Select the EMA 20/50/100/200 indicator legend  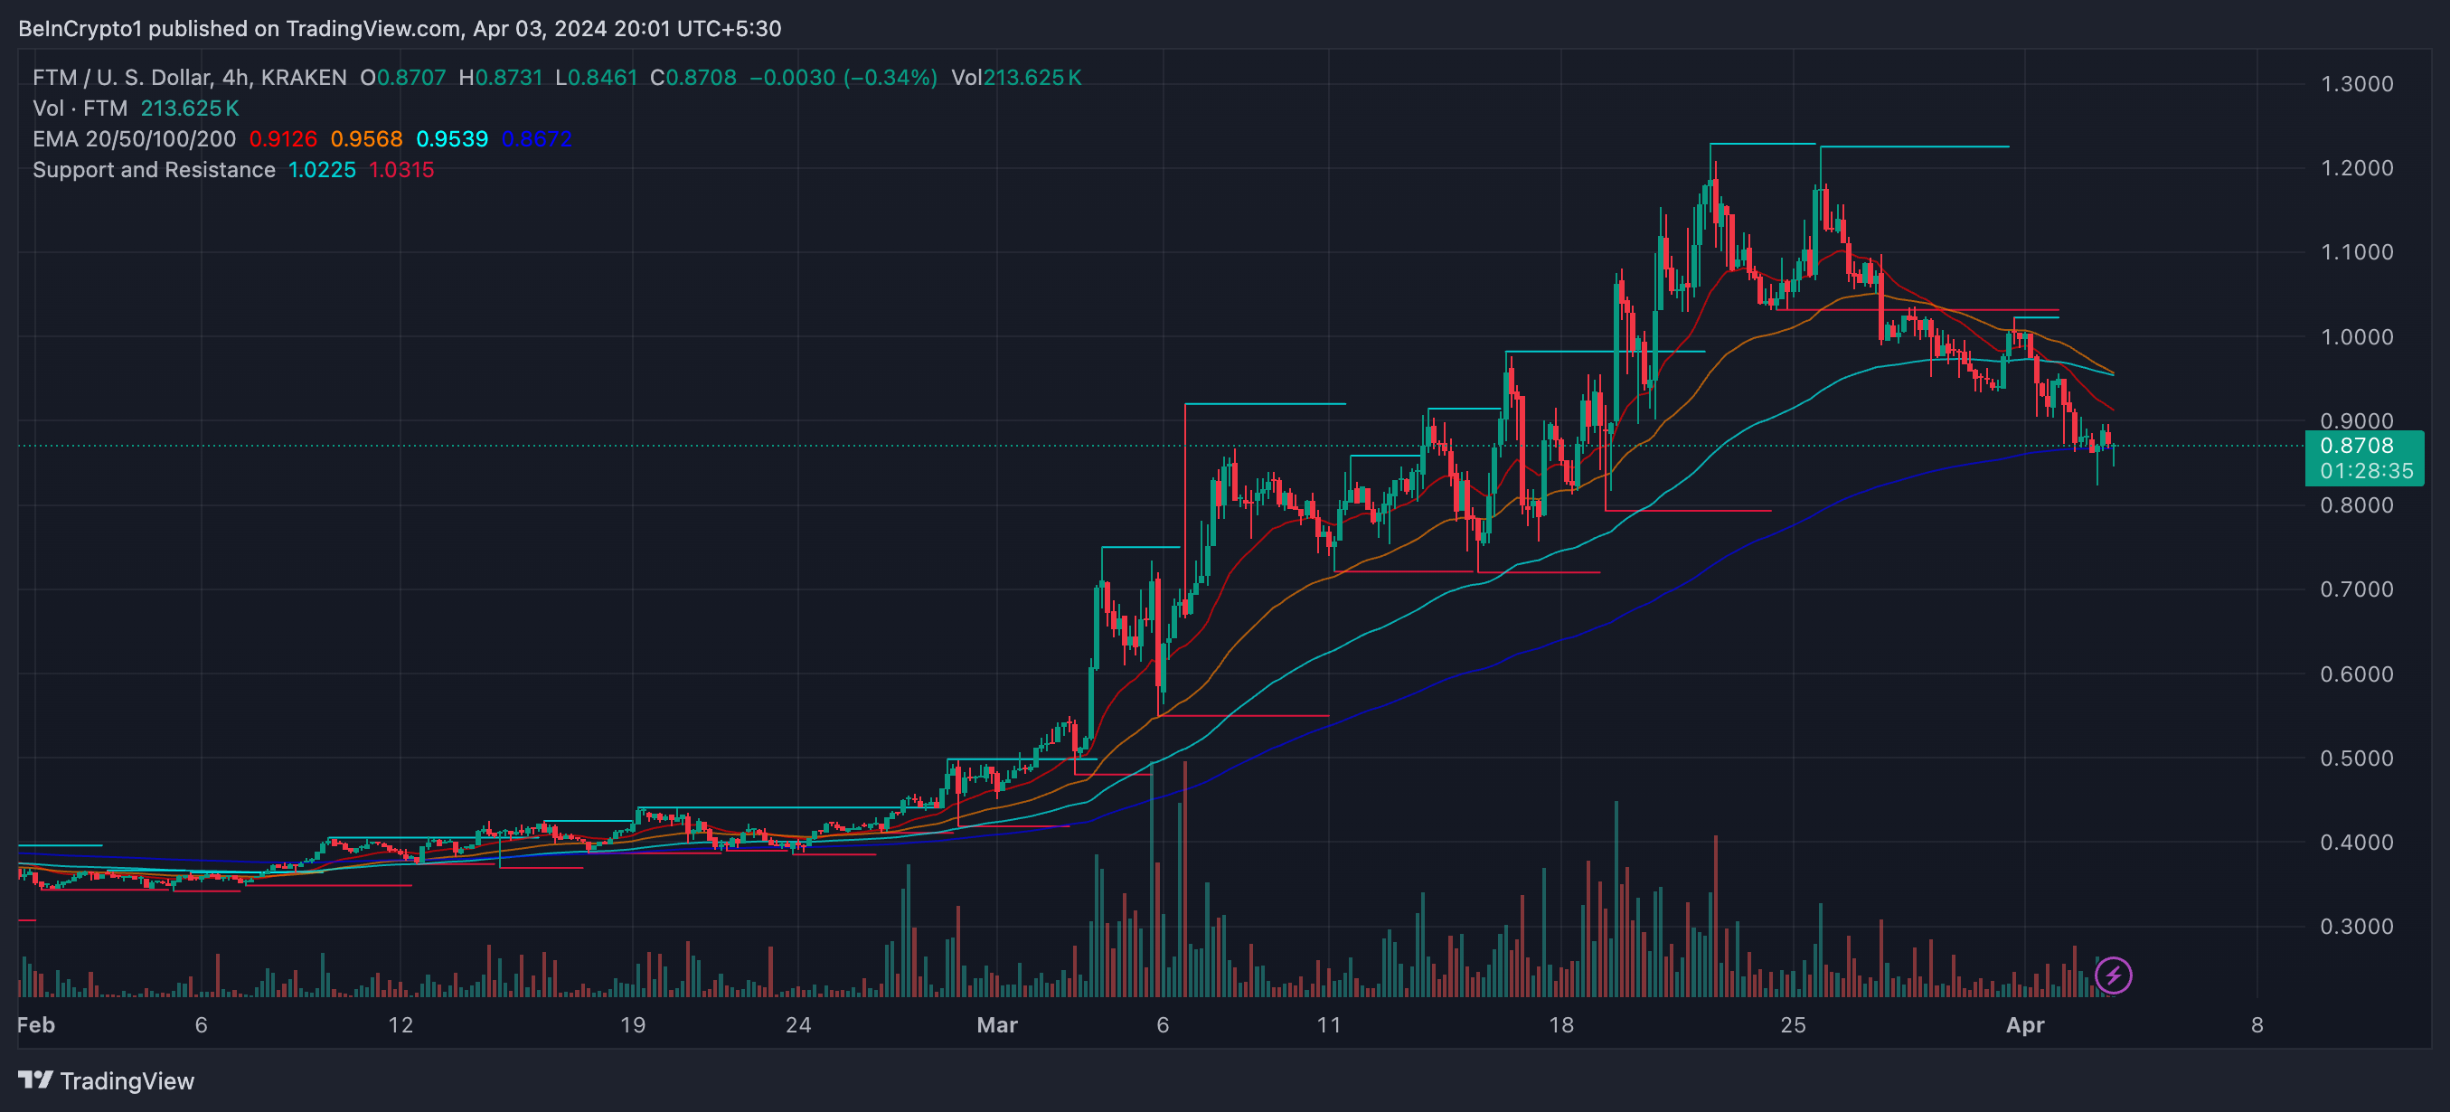coord(134,139)
